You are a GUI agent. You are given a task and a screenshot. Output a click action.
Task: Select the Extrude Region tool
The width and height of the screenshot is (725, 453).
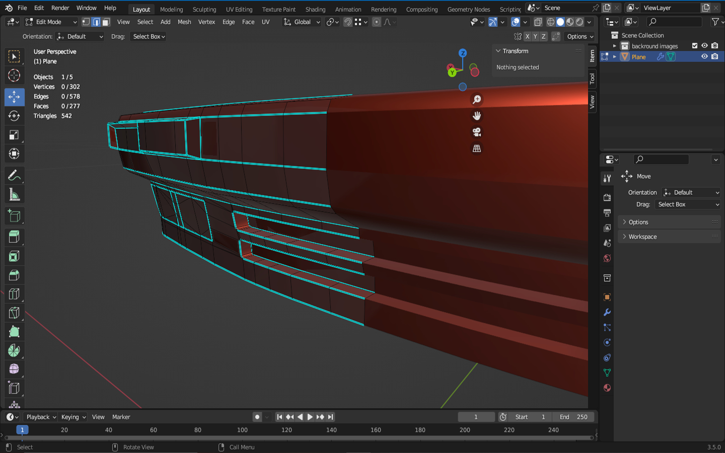coord(14,237)
